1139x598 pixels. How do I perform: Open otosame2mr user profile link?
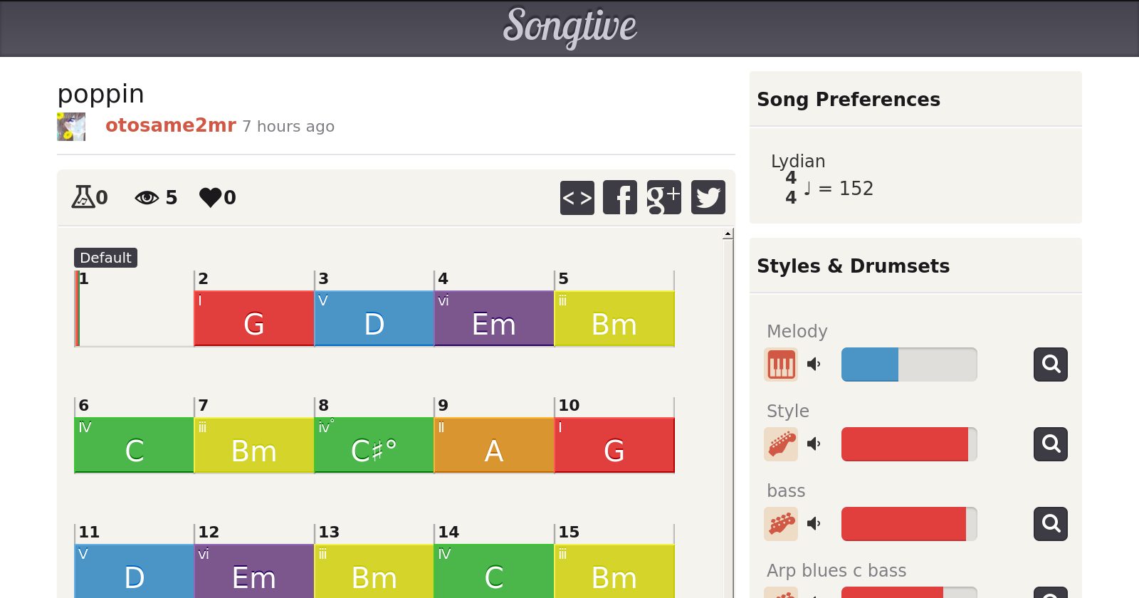(171, 125)
